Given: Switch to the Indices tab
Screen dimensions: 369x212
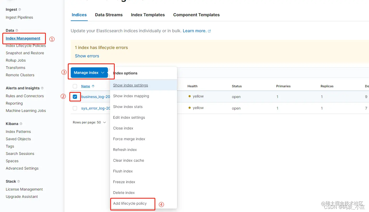Looking at the screenshot, I should pos(79,15).
